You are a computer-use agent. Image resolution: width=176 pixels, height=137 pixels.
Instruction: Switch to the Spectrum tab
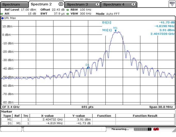(x=14, y=4)
